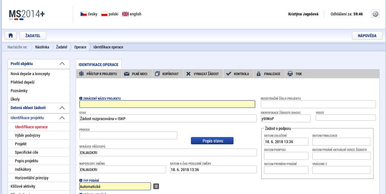Viewport: 386px width, 194px height.
Task: Click the Datum prvního podání field
Action: click(286, 170)
